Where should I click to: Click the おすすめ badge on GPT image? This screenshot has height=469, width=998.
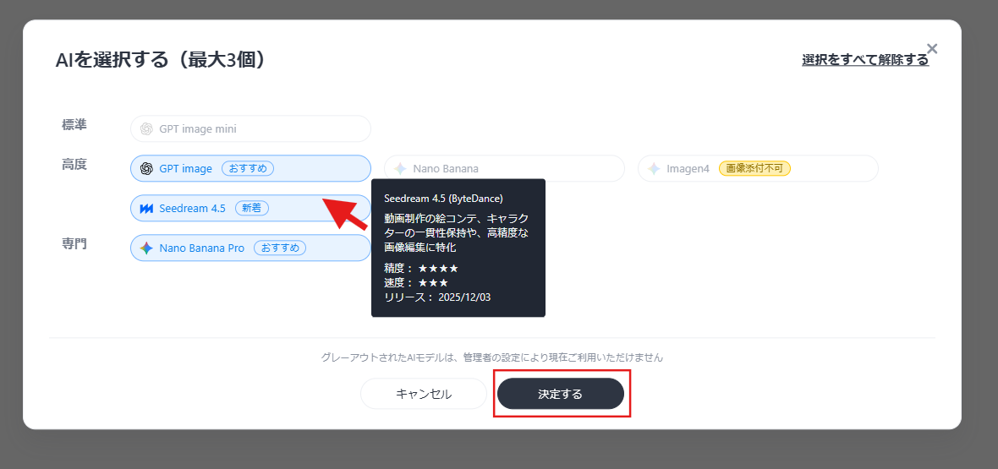[248, 169]
